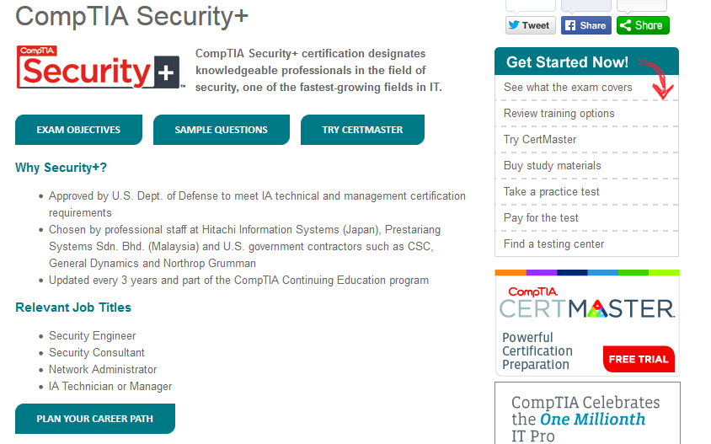The height and width of the screenshot is (444, 711).
Task: Click 'Try CertMaster' sidebar link
Action: [540, 140]
